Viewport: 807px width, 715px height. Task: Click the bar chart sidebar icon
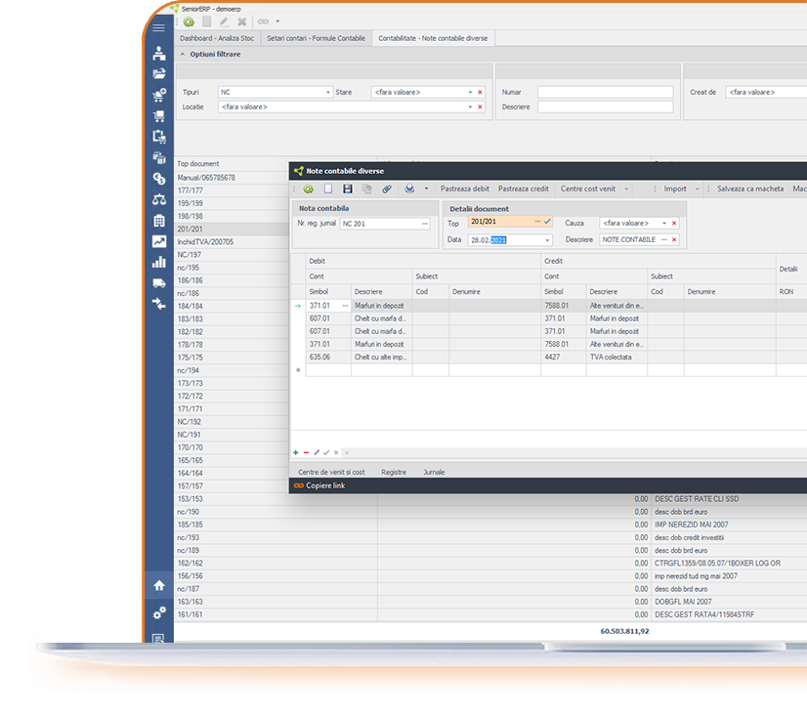click(x=158, y=262)
